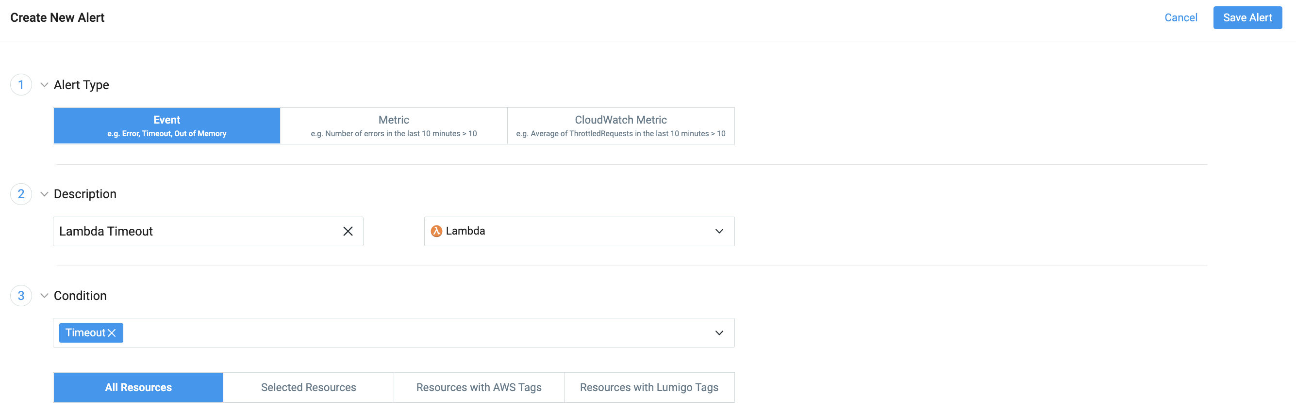Select the Metric alert type
The image size is (1296, 410).
[x=394, y=126]
